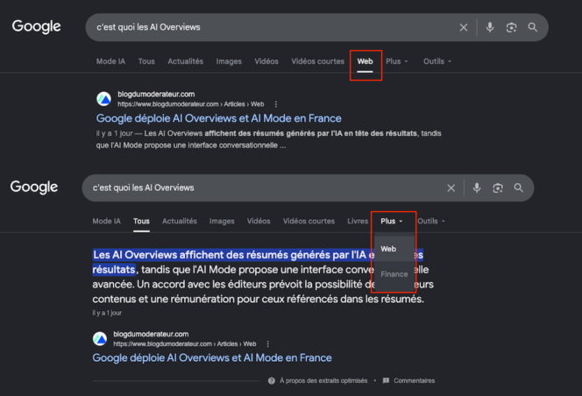
Task: Open three-dot options for the bottom result
Action: (267, 344)
